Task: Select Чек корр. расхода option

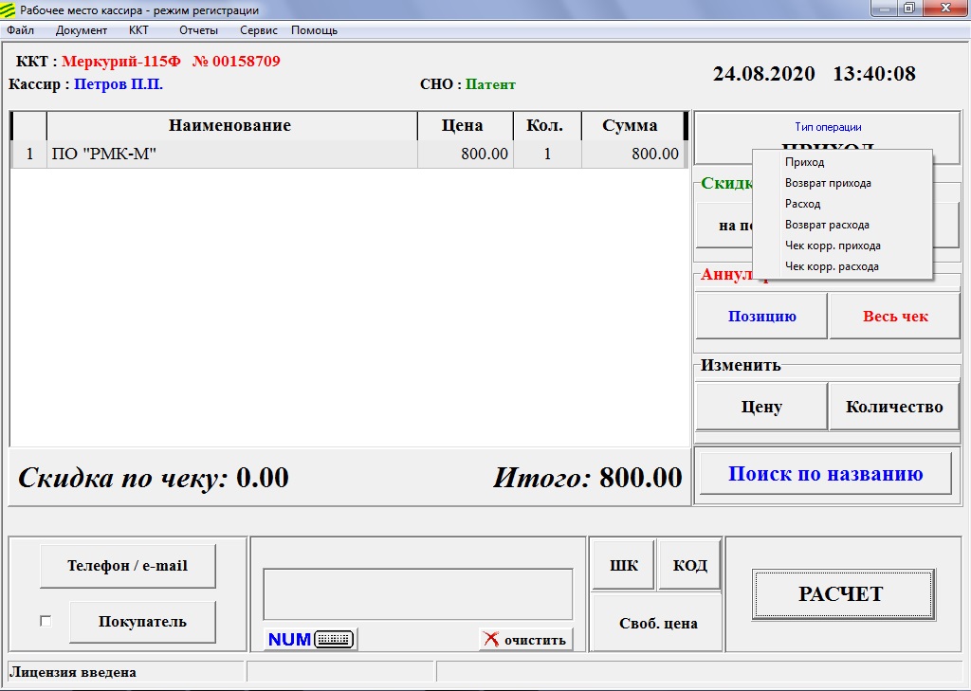Action: [832, 266]
